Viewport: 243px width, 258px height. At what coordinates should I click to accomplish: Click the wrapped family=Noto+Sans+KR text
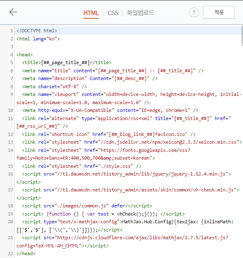pyautogui.click(x=43, y=158)
